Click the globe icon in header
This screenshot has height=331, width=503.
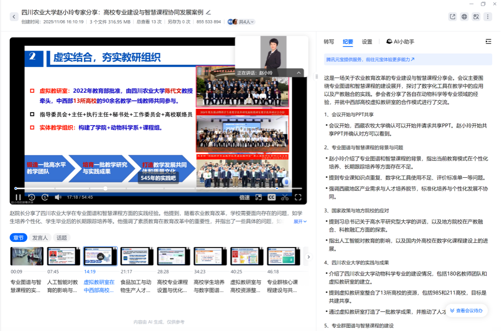coord(464,16)
